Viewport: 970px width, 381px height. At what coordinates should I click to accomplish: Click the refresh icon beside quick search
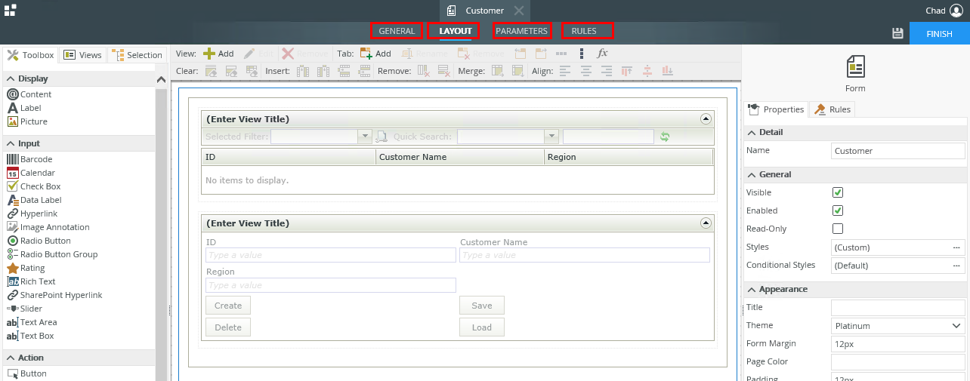coord(665,137)
